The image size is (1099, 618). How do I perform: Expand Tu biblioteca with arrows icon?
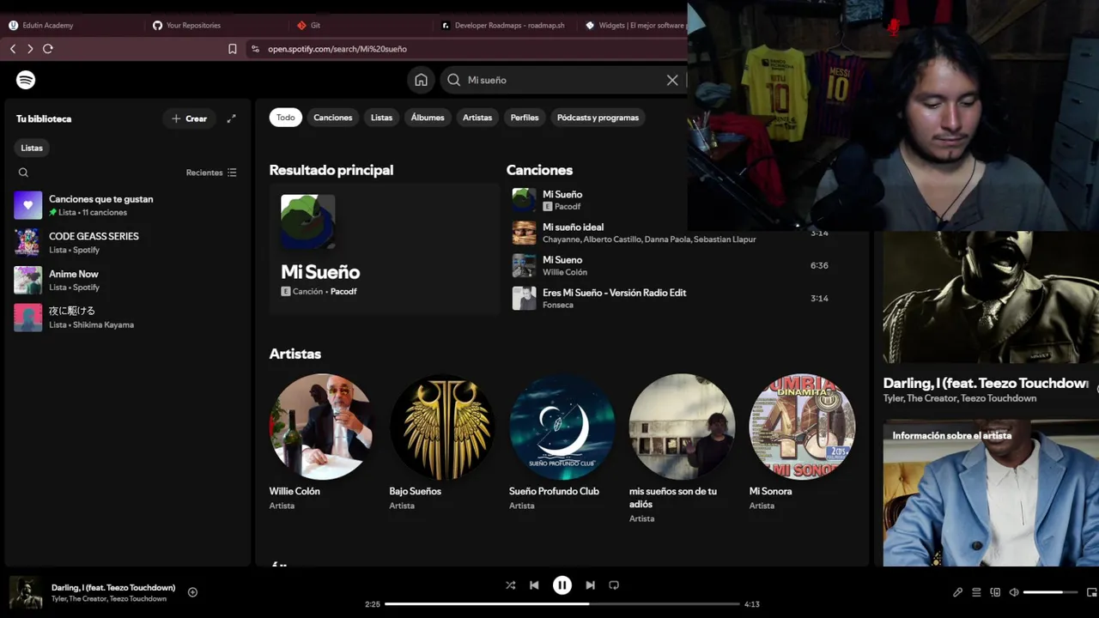click(231, 118)
